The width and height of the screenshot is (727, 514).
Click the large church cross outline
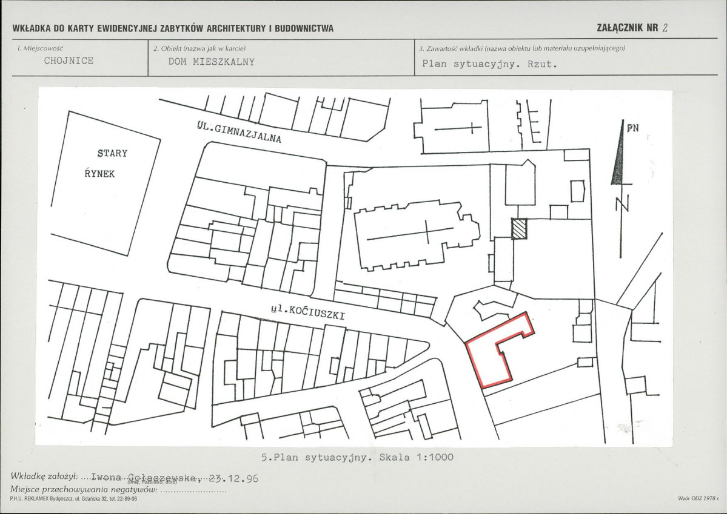tap(417, 235)
